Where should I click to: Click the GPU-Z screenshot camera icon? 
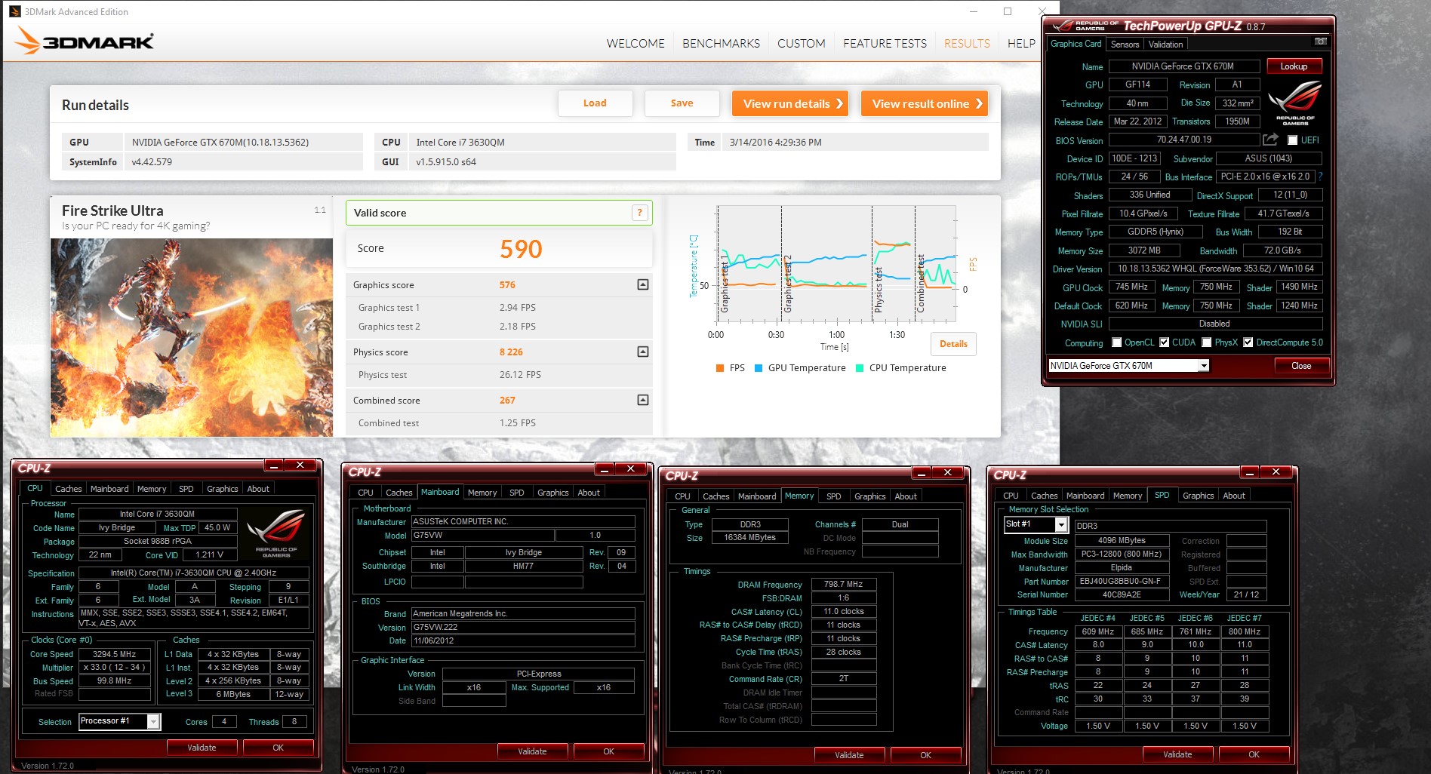tap(1320, 41)
